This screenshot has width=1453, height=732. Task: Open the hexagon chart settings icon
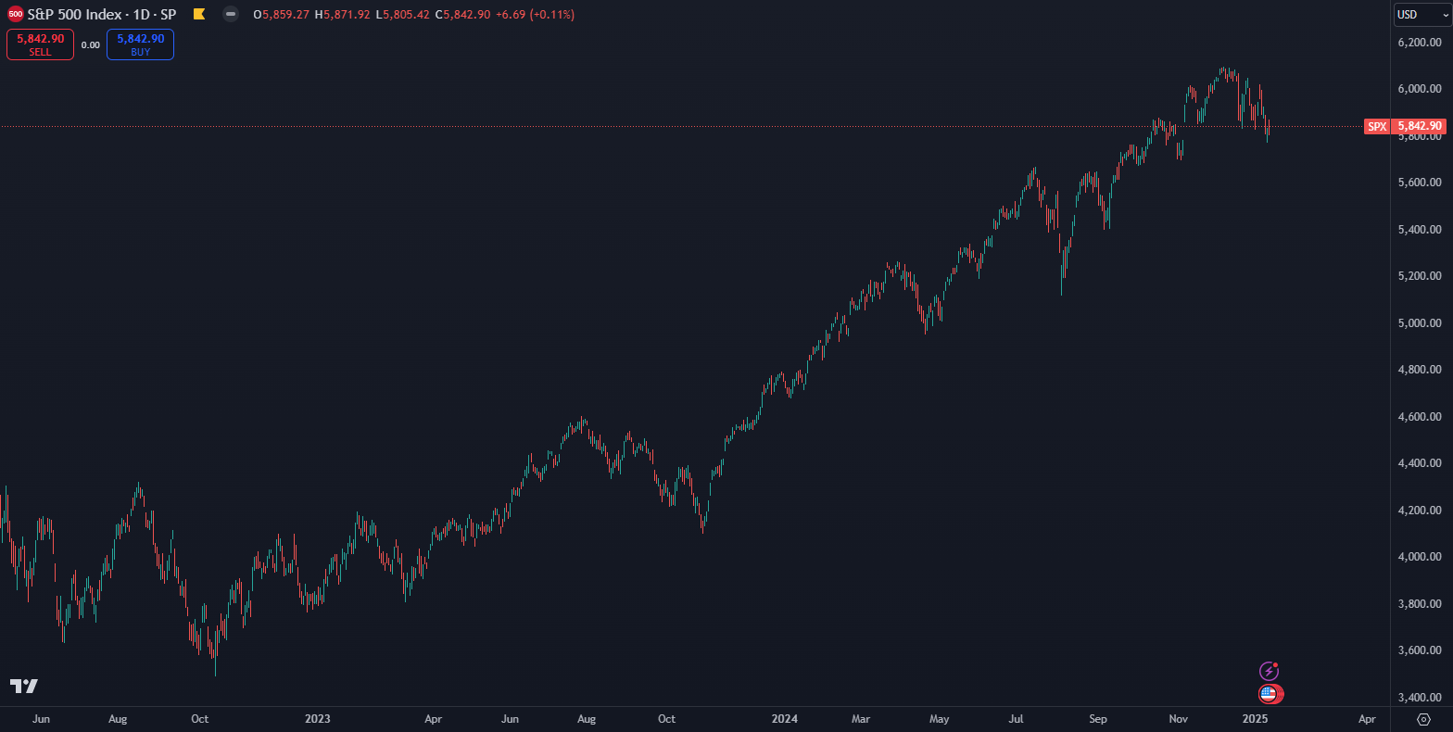coord(1424,719)
